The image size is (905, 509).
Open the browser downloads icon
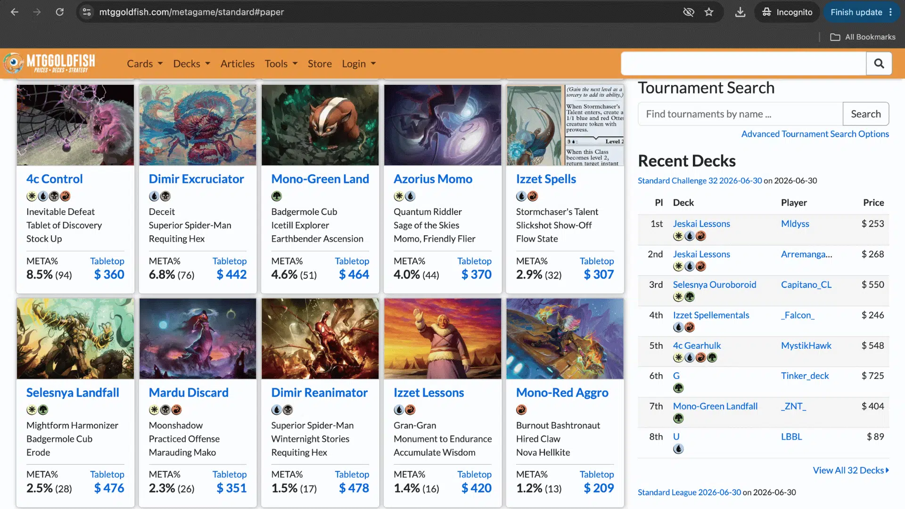[740, 12]
